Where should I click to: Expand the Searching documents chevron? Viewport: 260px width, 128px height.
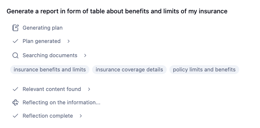pos(85,55)
